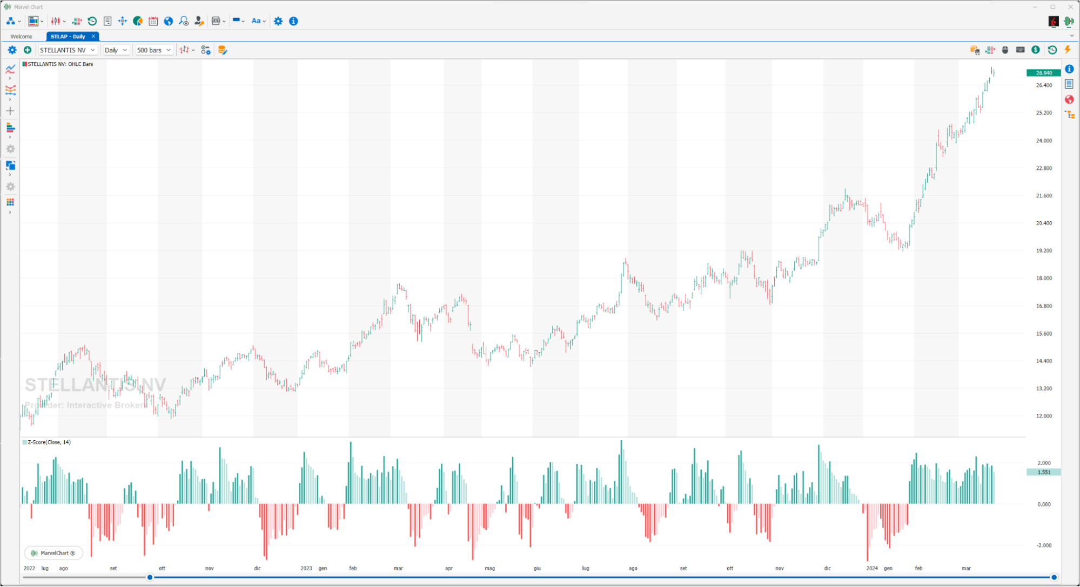Click the left handle of timeline range slider
This screenshot has height=587, width=1080.
[150, 577]
